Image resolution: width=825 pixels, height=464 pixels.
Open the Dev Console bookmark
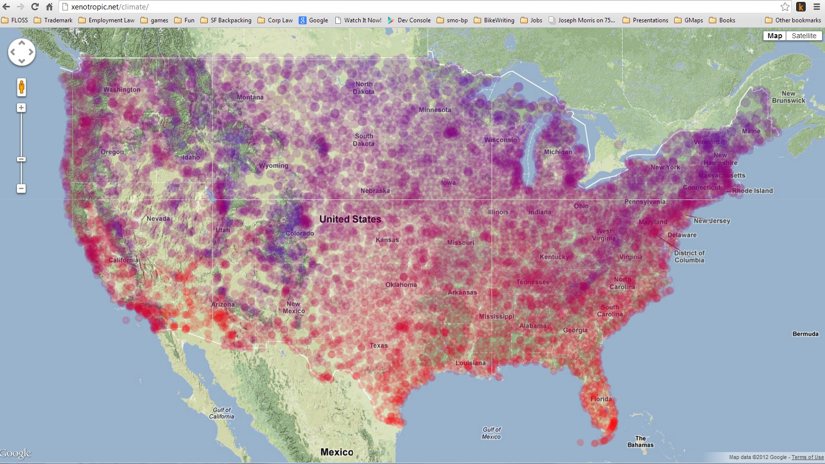point(409,20)
